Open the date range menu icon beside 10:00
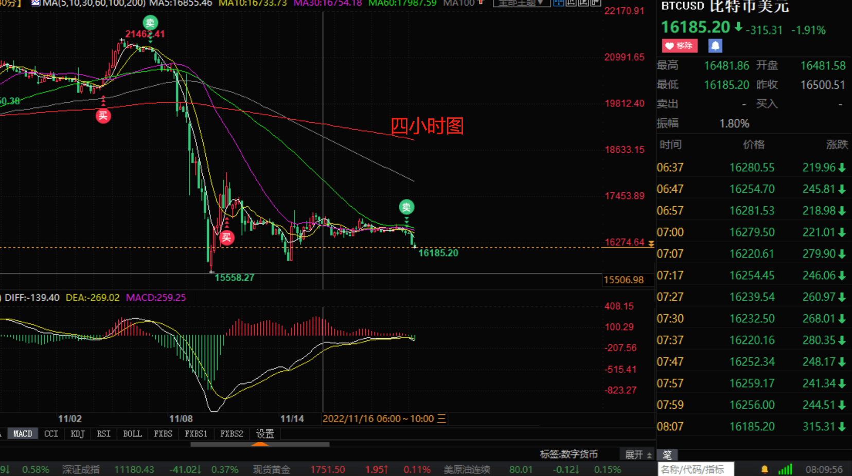This screenshot has height=476, width=852. [x=441, y=419]
